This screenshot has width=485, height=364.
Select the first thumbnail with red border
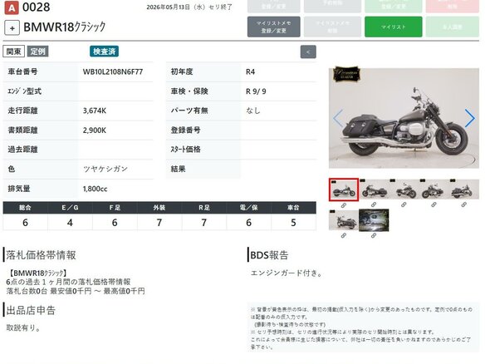tap(344, 189)
